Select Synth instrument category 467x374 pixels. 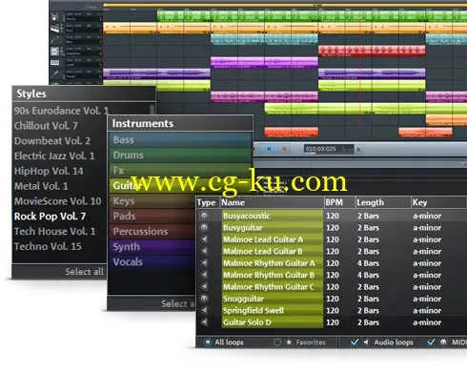tap(152, 247)
